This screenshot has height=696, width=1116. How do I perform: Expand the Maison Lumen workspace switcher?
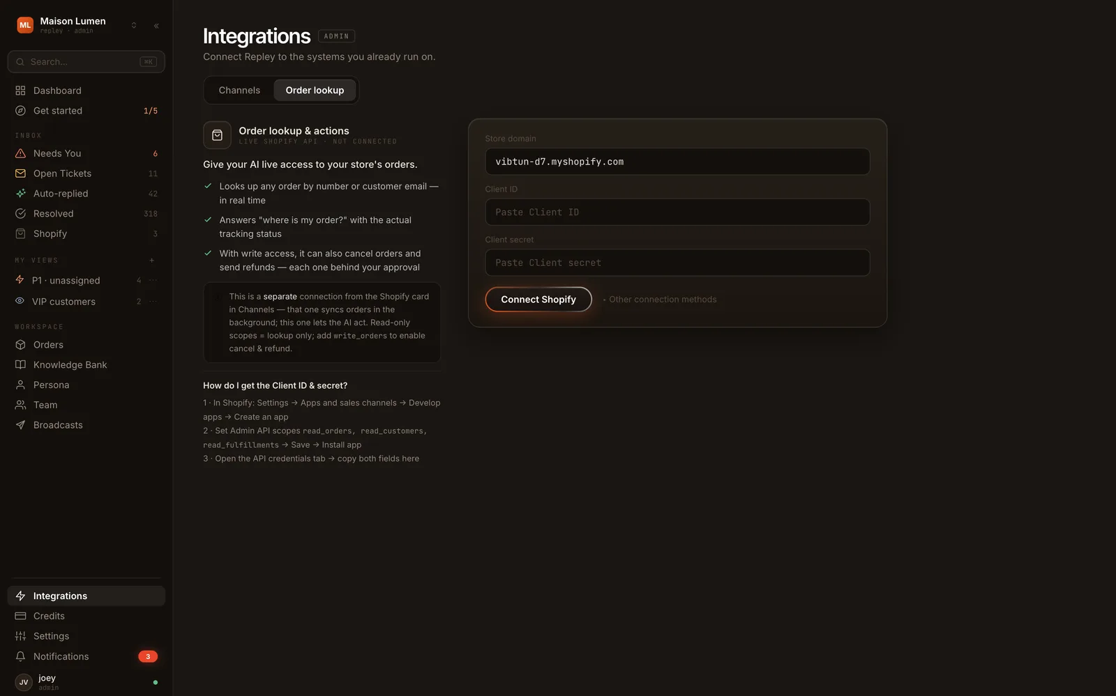pos(134,25)
